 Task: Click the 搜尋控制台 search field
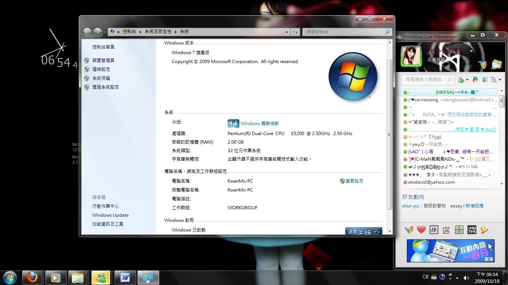344,32
